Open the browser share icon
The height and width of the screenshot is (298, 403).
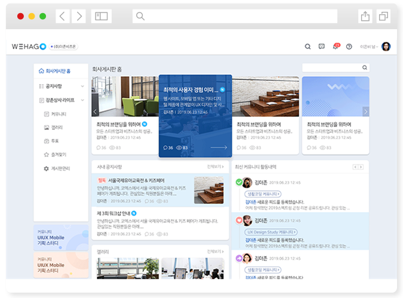[x=365, y=16]
